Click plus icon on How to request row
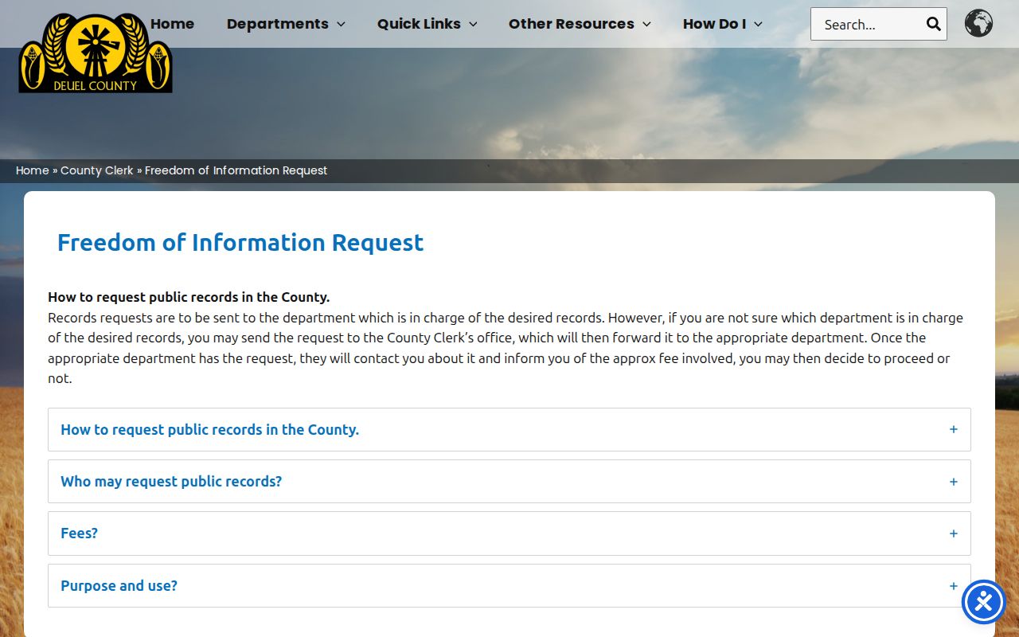The width and height of the screenshot is (1019, 637). tap(953, 429)
